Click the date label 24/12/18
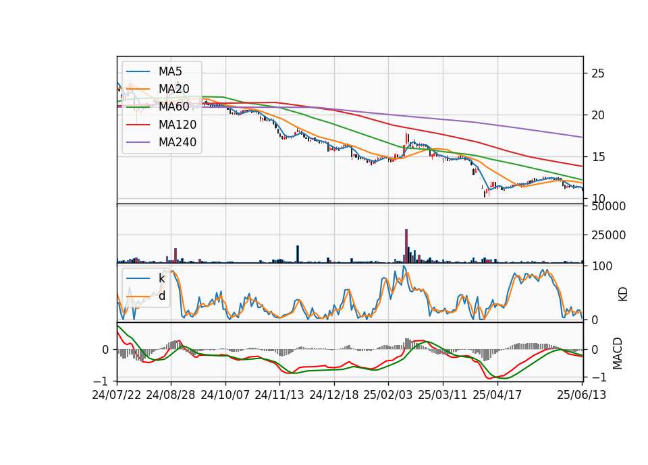This screenshot has height=465, width=648. tap(334, 396)
